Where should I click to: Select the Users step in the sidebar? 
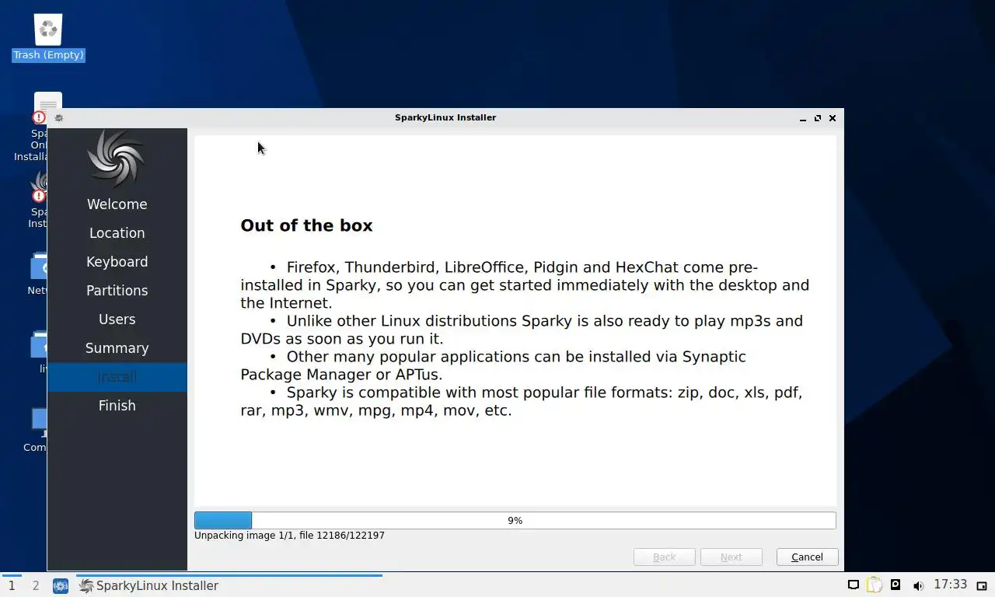(117, 319)
